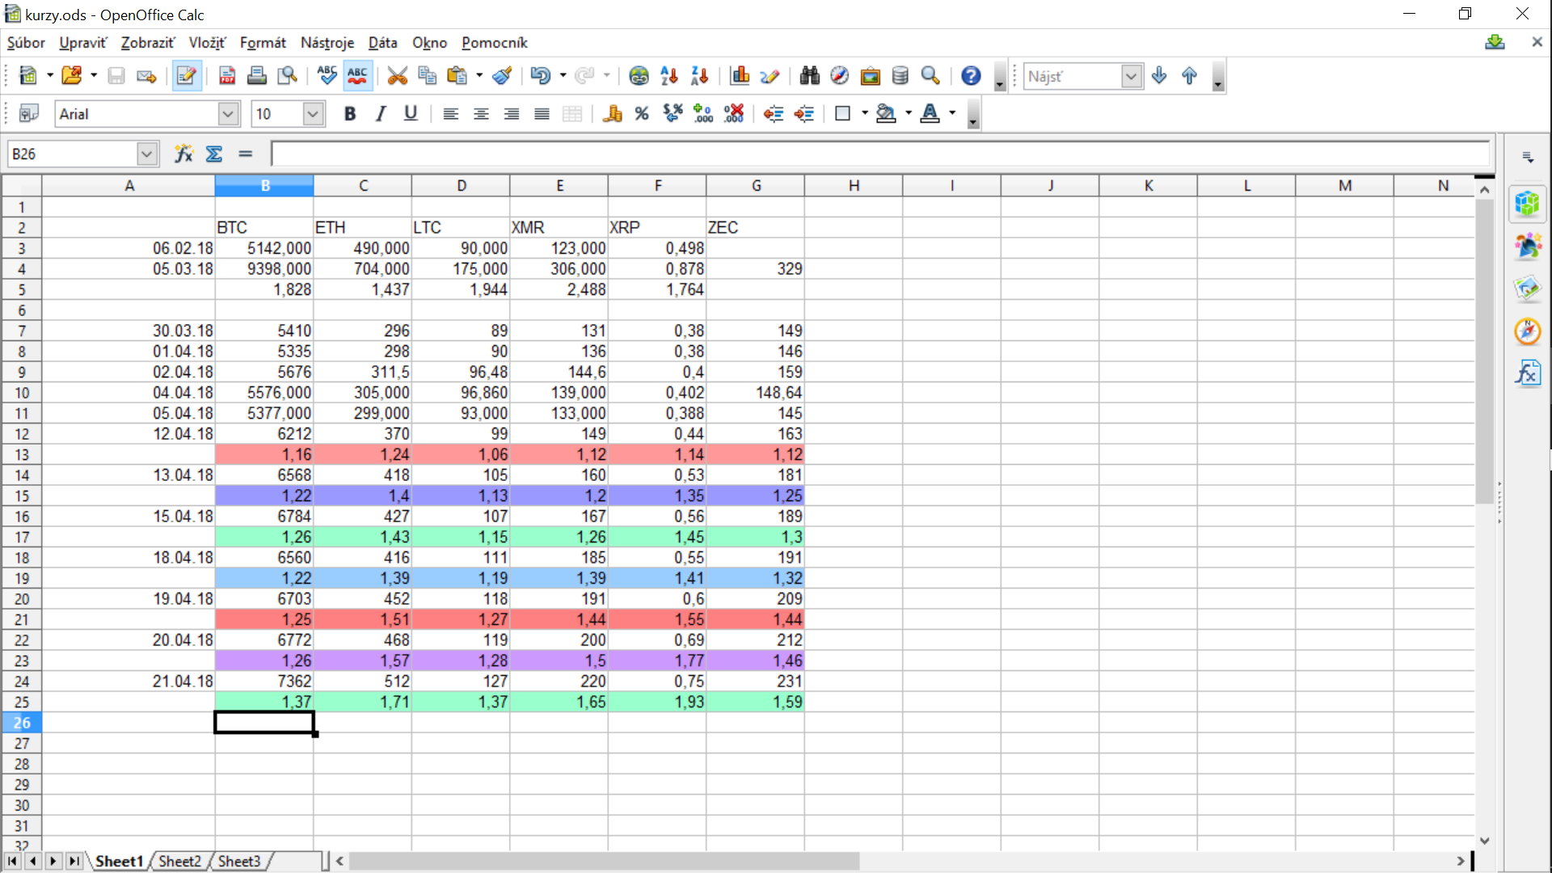Toggle Italic formatting
The width and height of the screenshot is (1552, 873).
(380, 114)
